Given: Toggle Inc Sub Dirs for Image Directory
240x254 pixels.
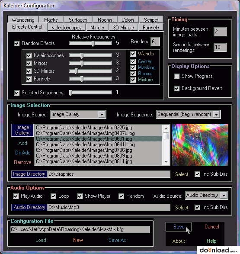Looking at the screenshot, I should [197, 174].
